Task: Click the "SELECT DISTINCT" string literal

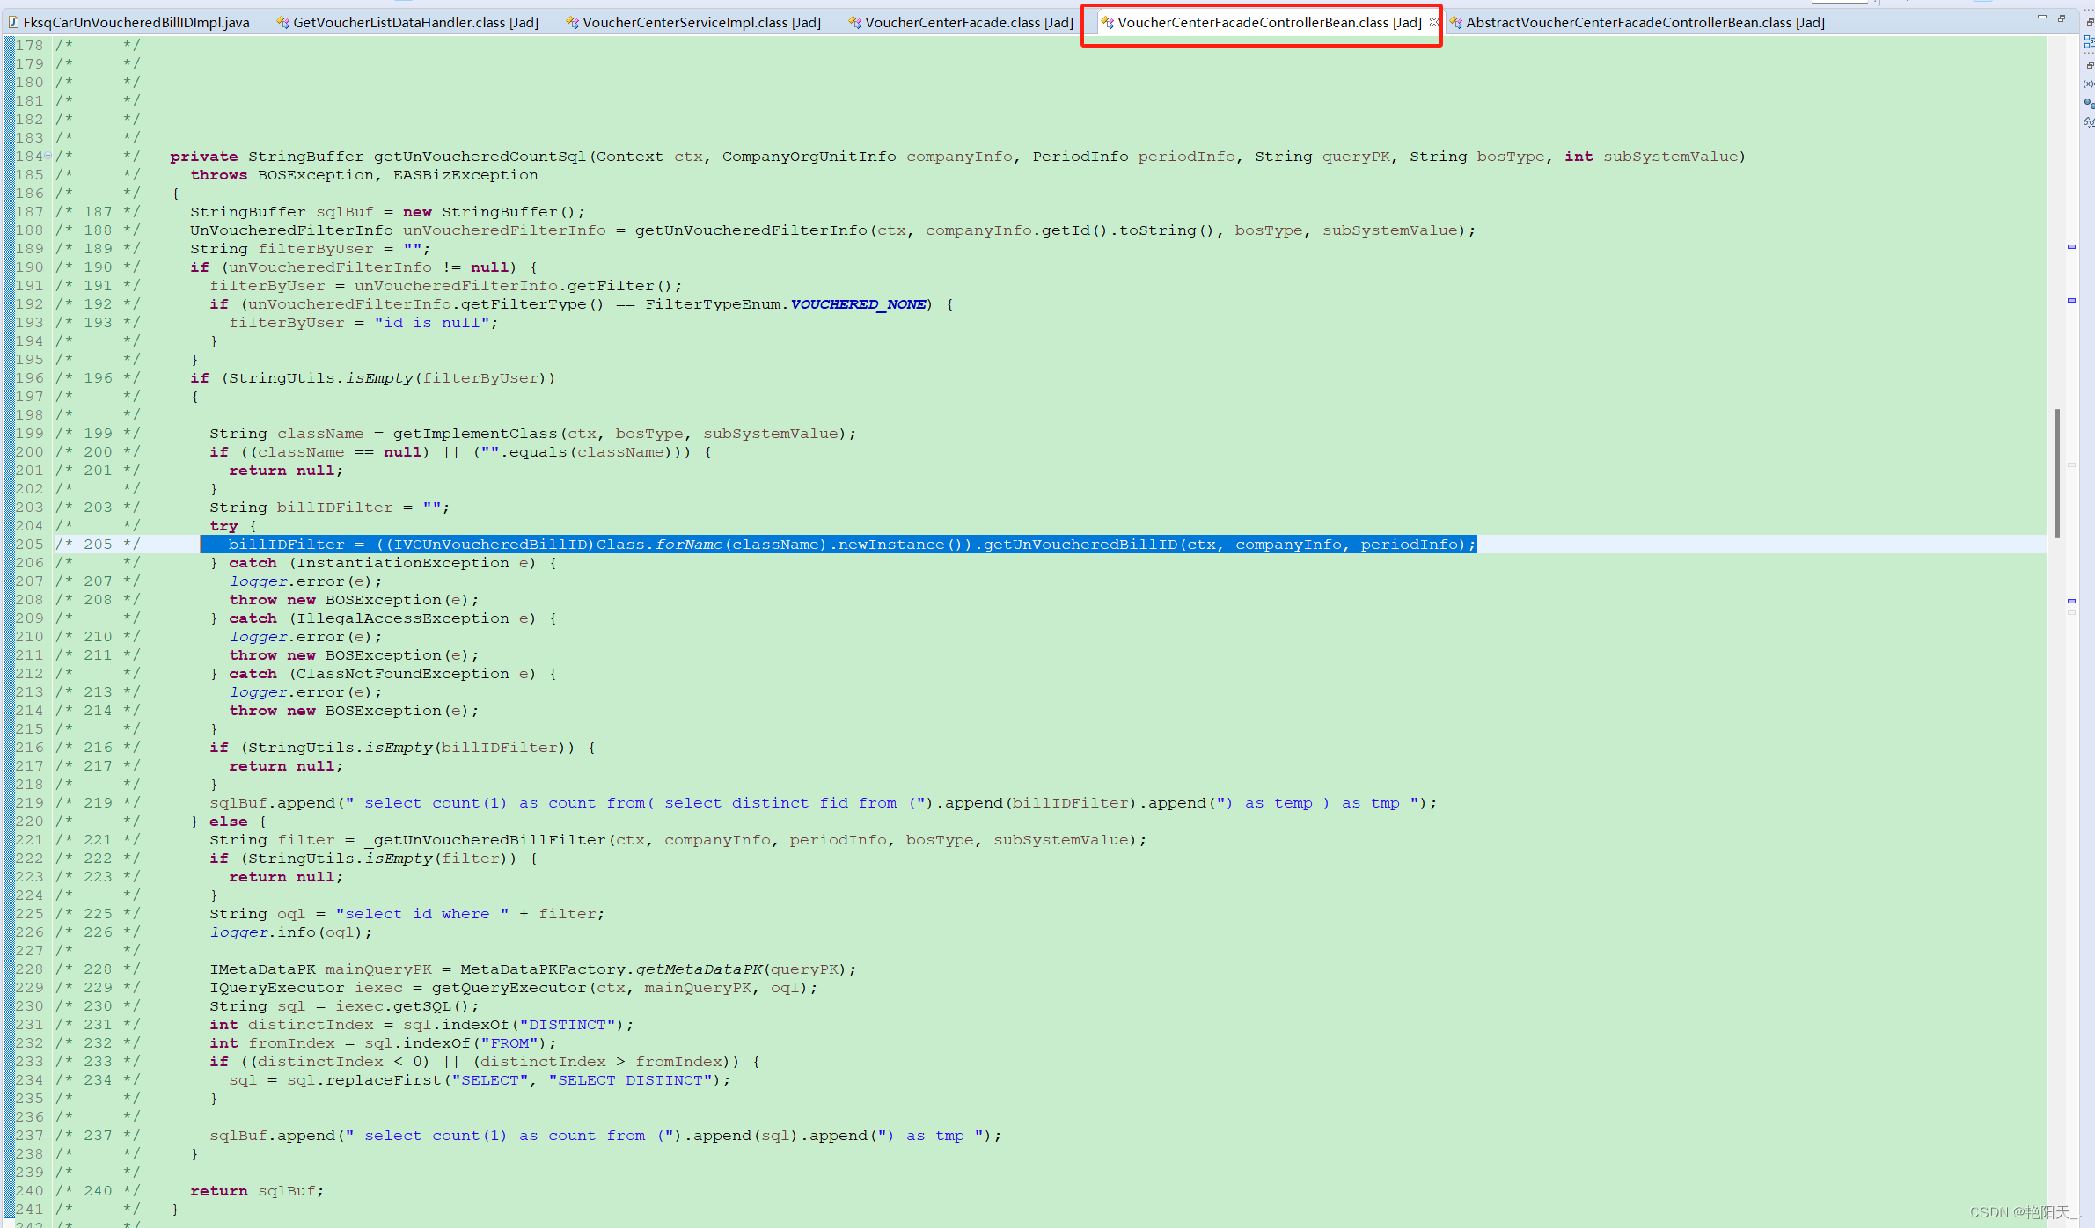Action: click(x=630, y=1080)
